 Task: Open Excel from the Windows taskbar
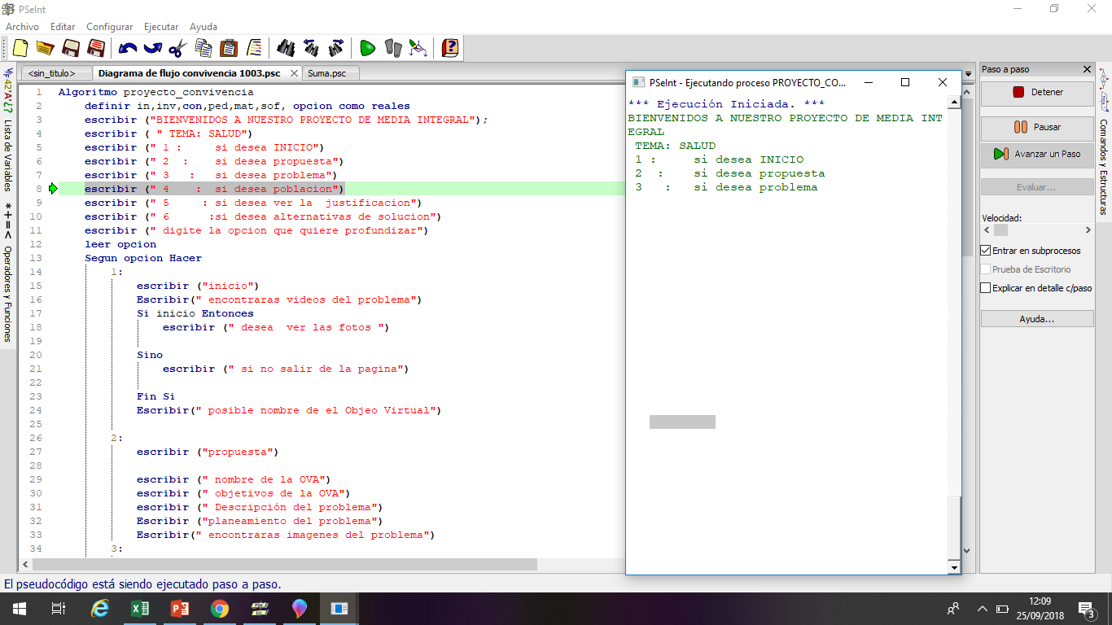(140, 609)
